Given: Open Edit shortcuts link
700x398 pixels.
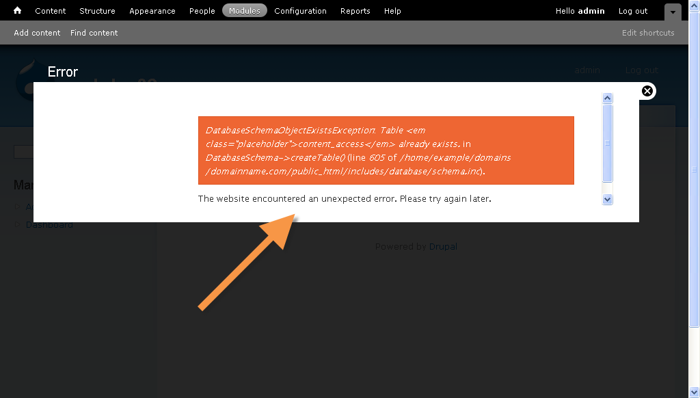Looking at the screenshot, I should [648, 33].
